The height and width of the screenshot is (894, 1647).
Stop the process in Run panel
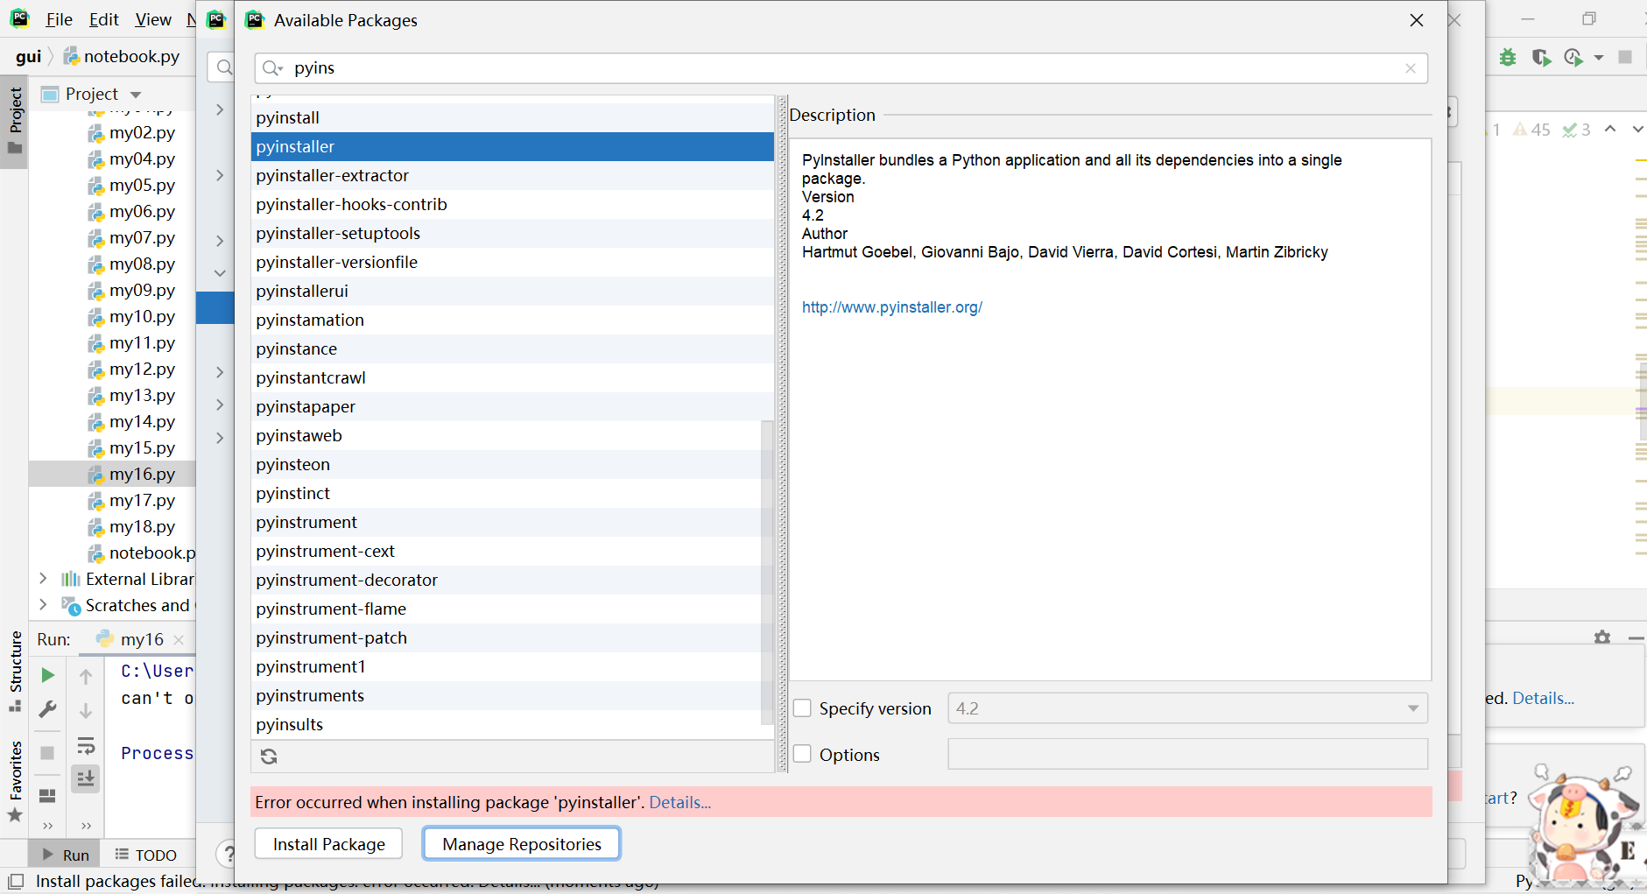48,753
